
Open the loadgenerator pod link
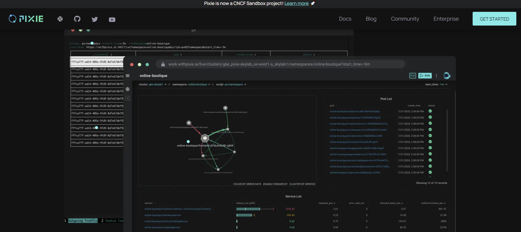(x=357, y=148)
